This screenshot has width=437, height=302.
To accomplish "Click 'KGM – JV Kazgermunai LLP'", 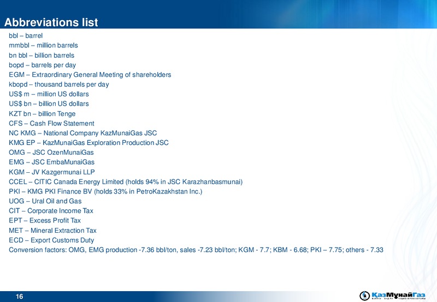I will pyautogui.click(x=52, y=172).
